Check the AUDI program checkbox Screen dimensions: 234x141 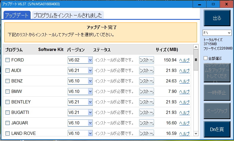[x=8, y=70]
